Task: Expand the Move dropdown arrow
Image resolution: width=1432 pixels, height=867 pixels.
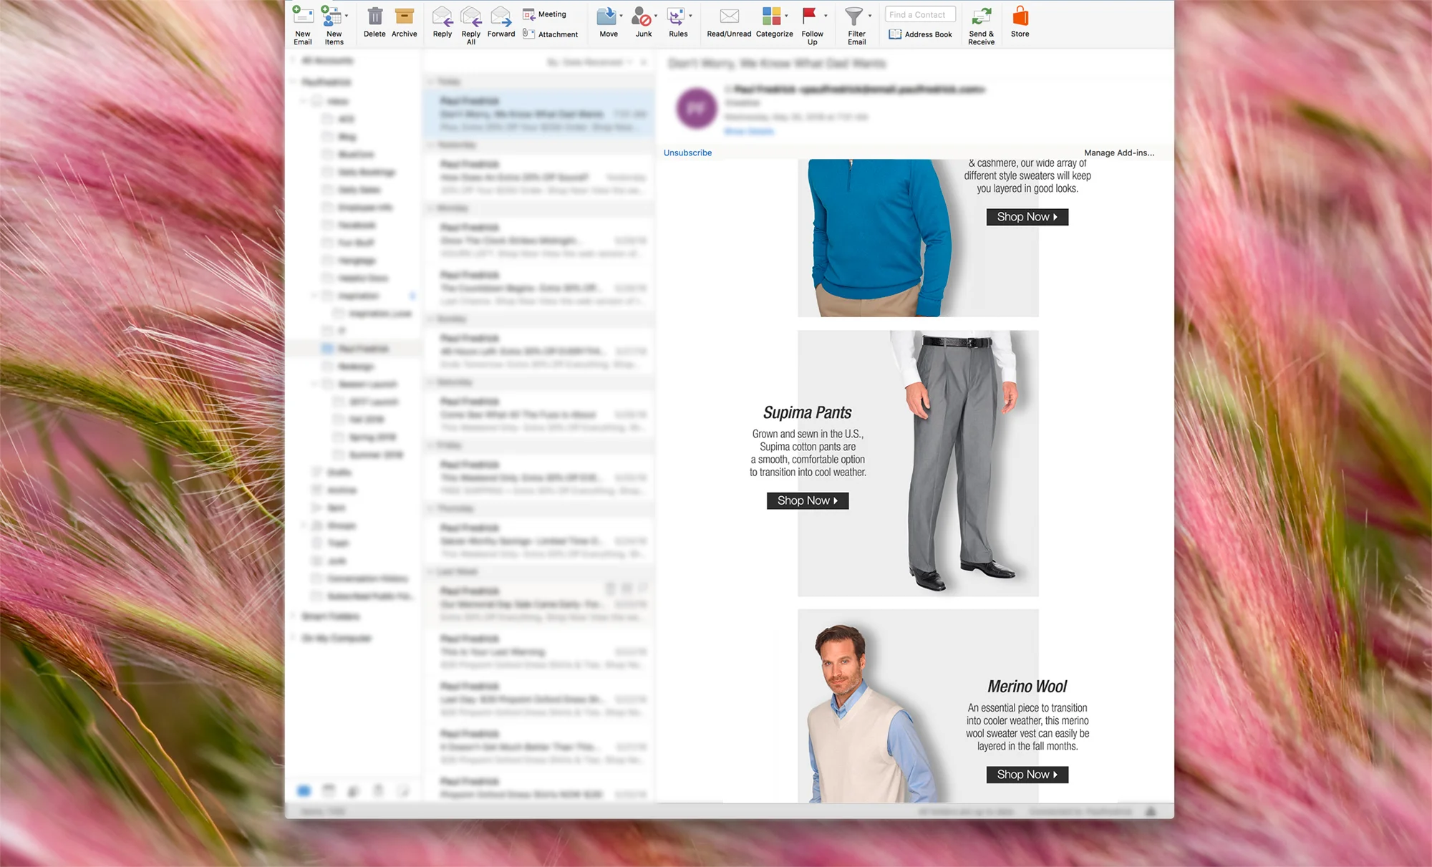Action: (621, 16)
